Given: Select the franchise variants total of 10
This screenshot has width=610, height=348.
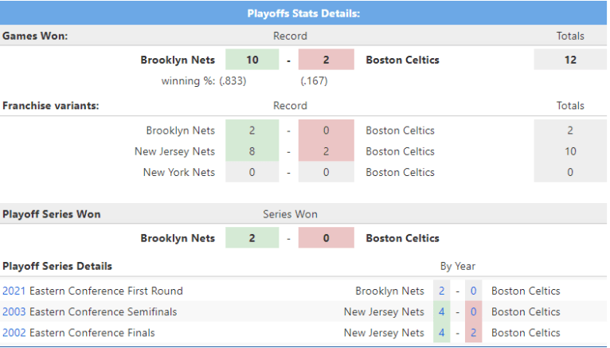Looking at the screenshot, I should pyautogui.click(x=569, y=151).
